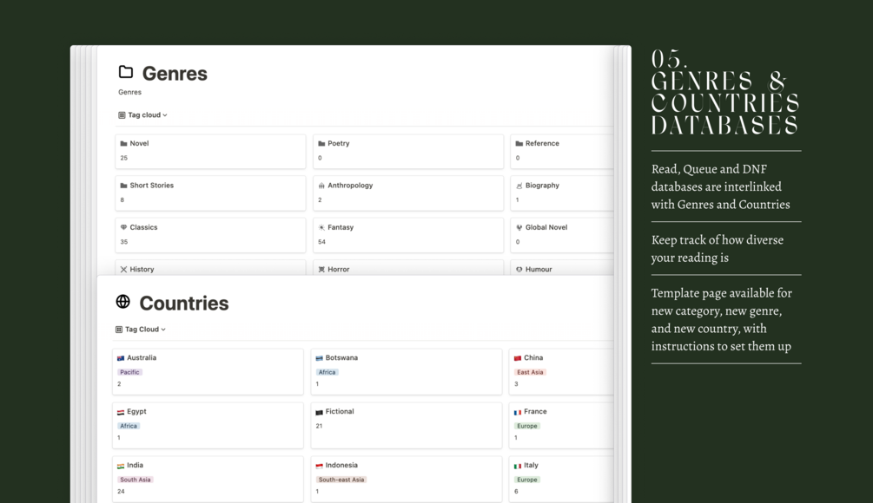Open the Countries Tag Cloud view dropdown
Image resolution: width=873 pixels, height=503 pixels.
[141, 330]
